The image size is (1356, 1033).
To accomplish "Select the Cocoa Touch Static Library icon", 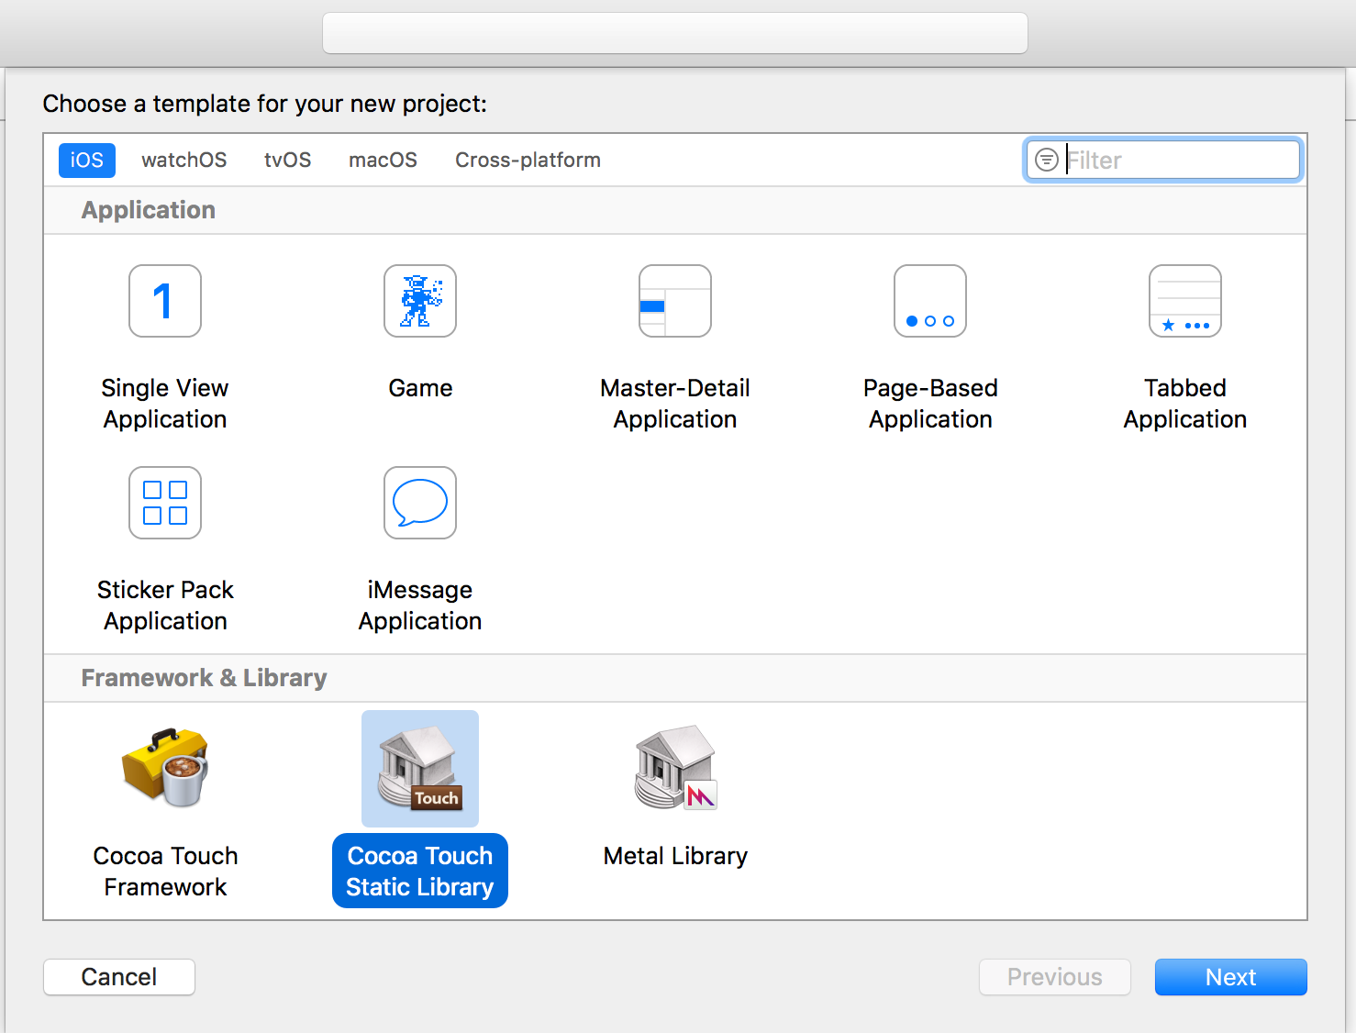I will pyautogui.click(x=420, y=768).
